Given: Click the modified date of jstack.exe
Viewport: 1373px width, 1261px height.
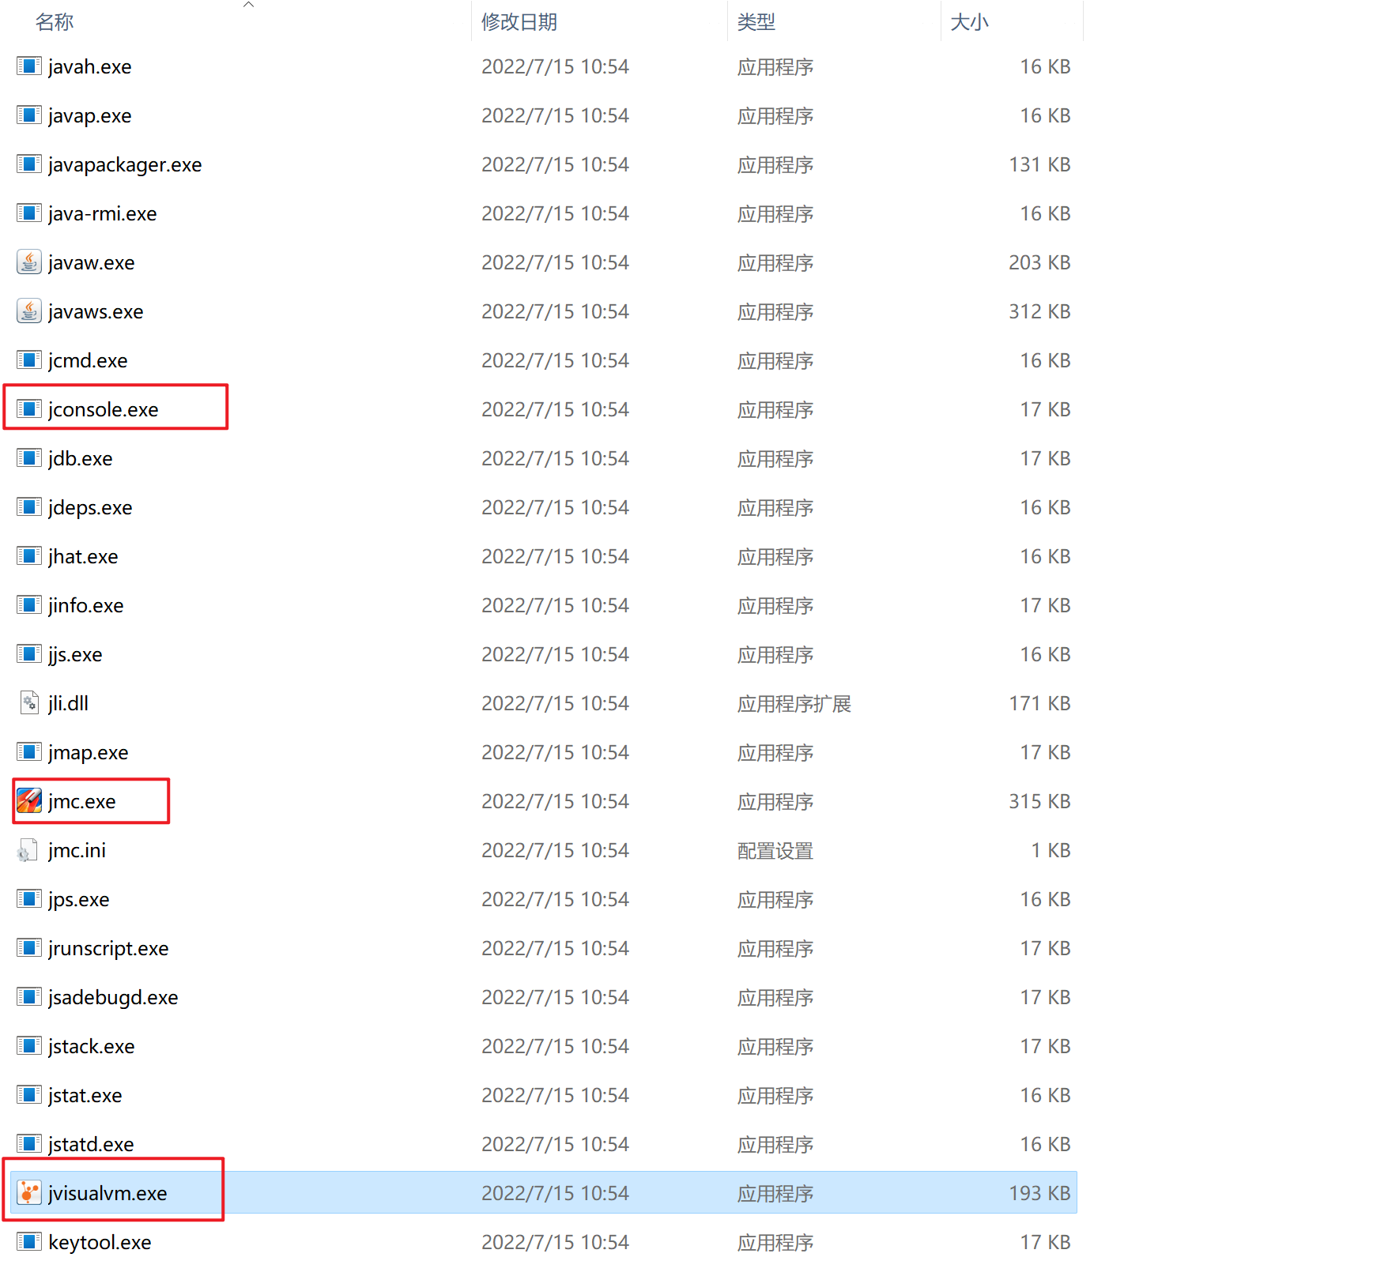Looking at the screenshot, I should click(555, 1046).
